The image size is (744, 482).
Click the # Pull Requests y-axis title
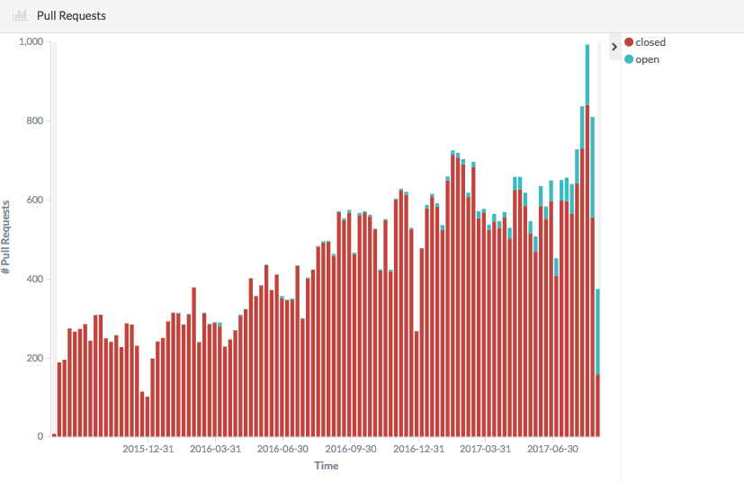(x=7, y=238)
